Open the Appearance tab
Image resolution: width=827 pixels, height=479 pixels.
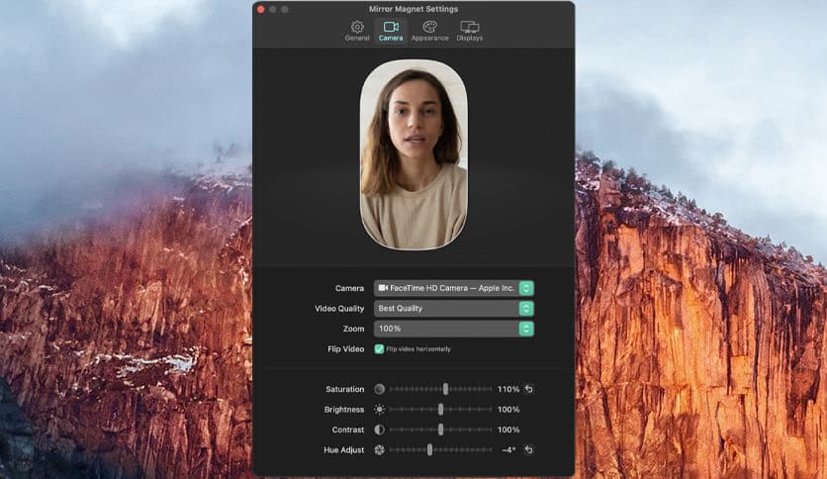[x=430, y=31]
